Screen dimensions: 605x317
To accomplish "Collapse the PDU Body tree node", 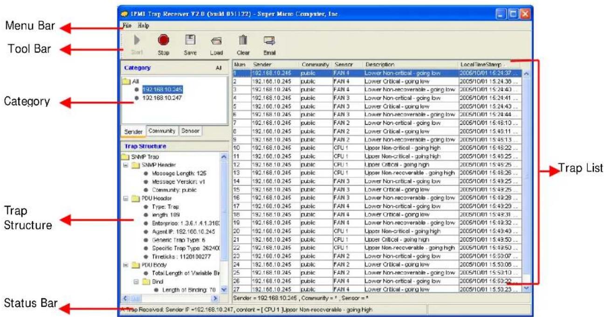I will tap(126, 265).
